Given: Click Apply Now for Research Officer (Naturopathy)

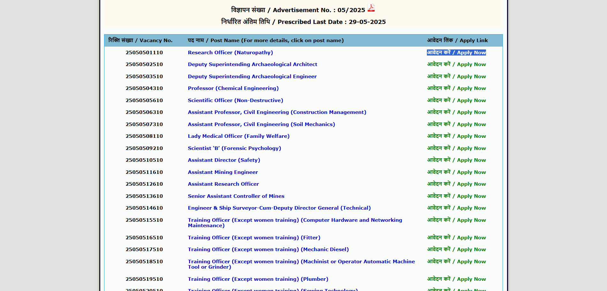Looking at the screenshot, I should [x=456, y=53].
